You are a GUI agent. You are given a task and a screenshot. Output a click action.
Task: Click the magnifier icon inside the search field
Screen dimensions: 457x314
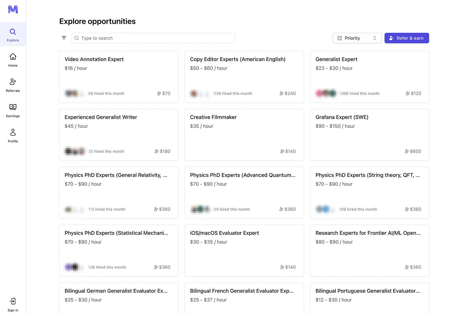point(77,38)
